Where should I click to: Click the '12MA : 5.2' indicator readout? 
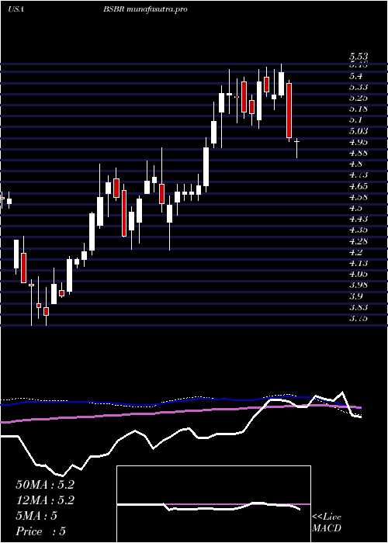click(45, 500)
